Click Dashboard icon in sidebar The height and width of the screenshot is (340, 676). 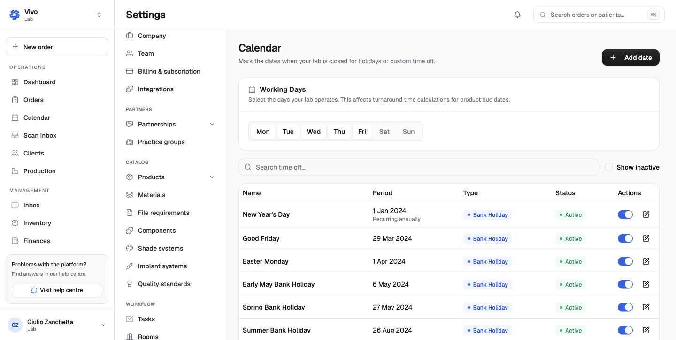(15, 82)
